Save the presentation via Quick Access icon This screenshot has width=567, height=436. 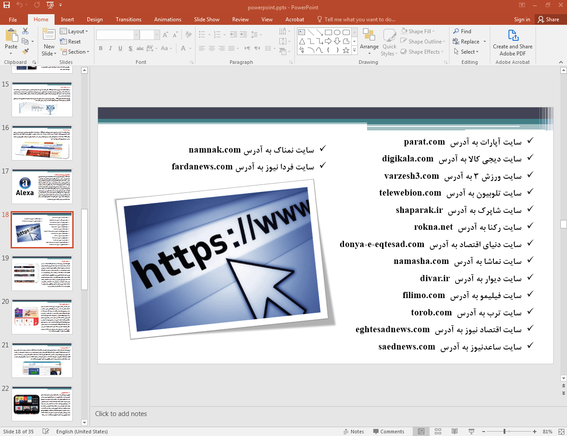(6, 5)
